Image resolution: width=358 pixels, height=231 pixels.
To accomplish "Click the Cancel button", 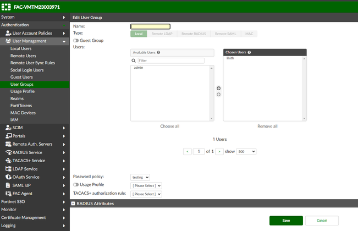I will (x=322, y=221).
